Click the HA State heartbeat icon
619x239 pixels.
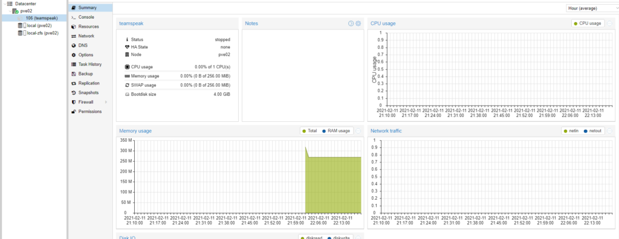[127, 47]
